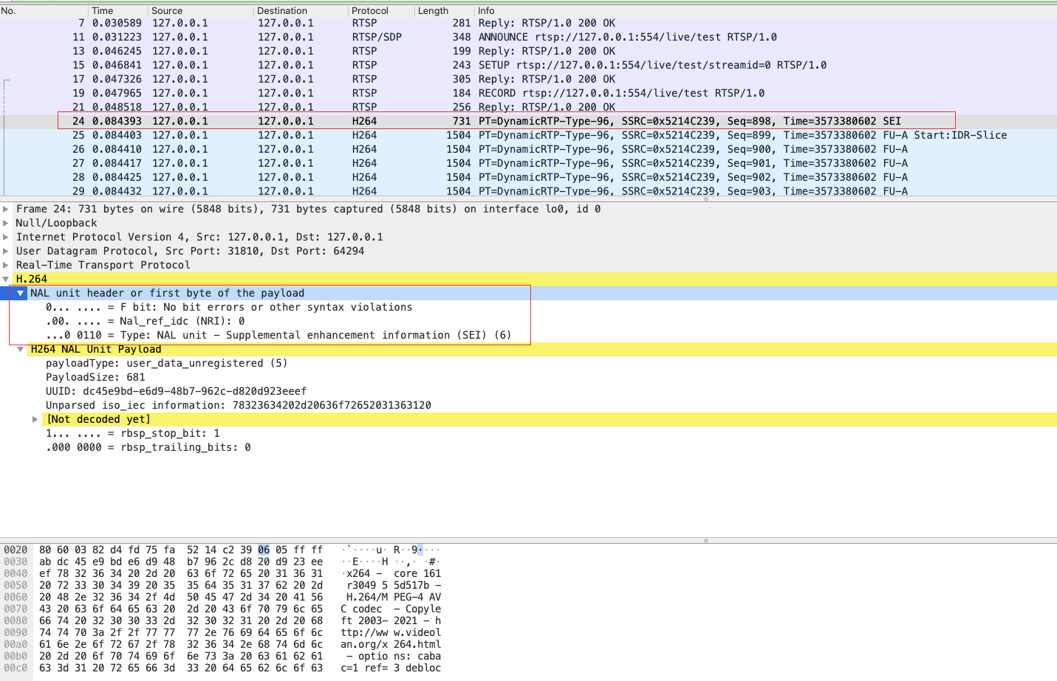Select packet 17 RTSP reply row
The width and height of the screenshot is (1057, 681).
528,79
